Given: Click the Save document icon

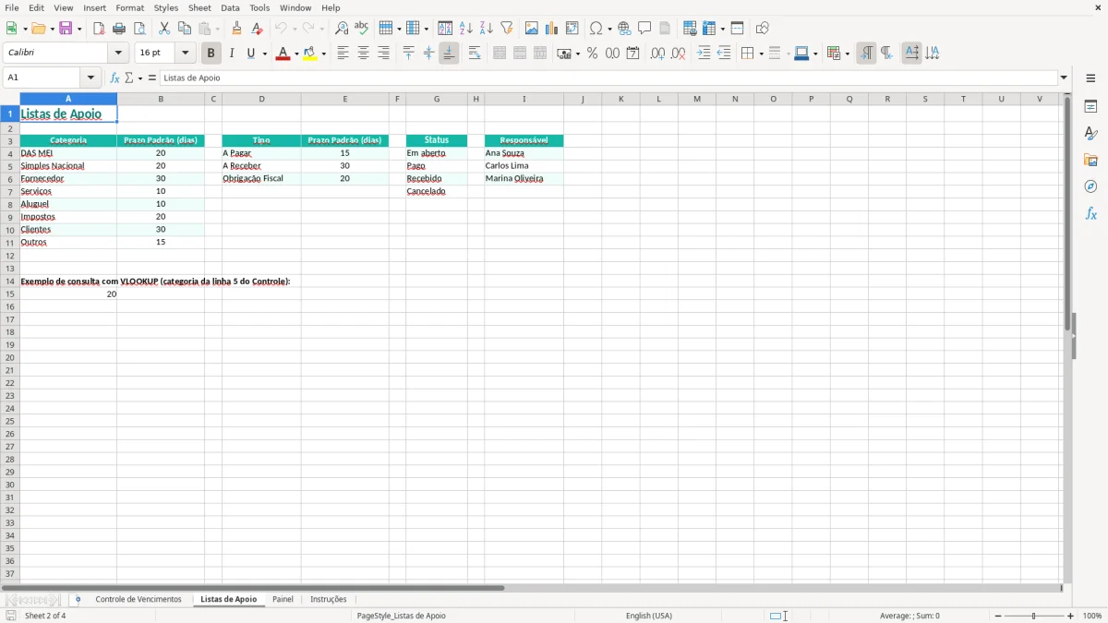Looking at the screenshot, I should click(x=66, y=29).
